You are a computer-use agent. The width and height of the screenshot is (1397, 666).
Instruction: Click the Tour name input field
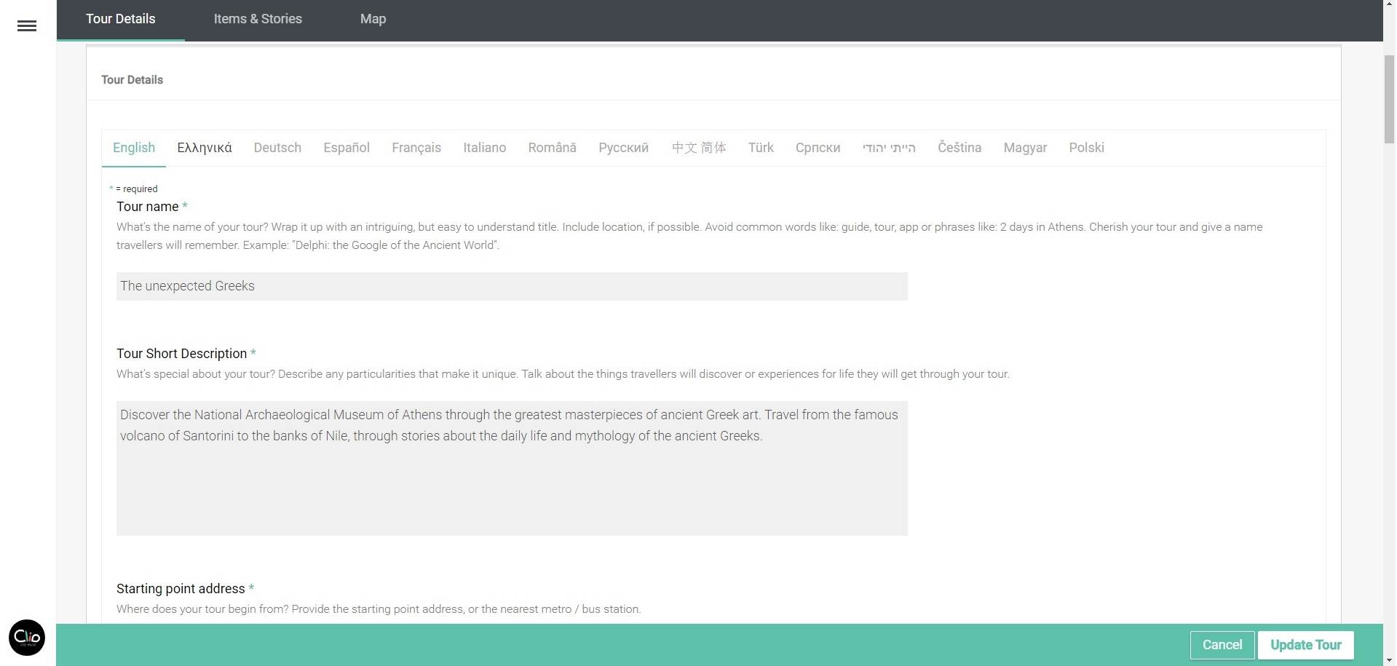tap(512, 286)
